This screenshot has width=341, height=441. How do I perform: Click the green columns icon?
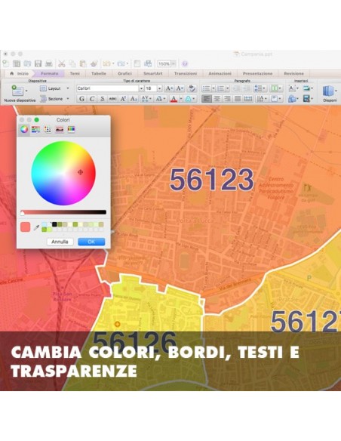[274, 88]
